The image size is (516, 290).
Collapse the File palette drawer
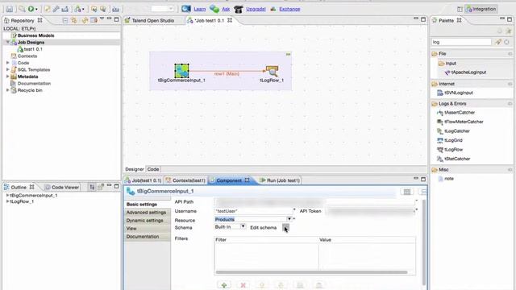472,54
